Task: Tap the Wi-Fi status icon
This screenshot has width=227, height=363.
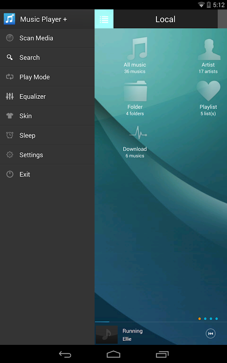Action: (201, 4)
